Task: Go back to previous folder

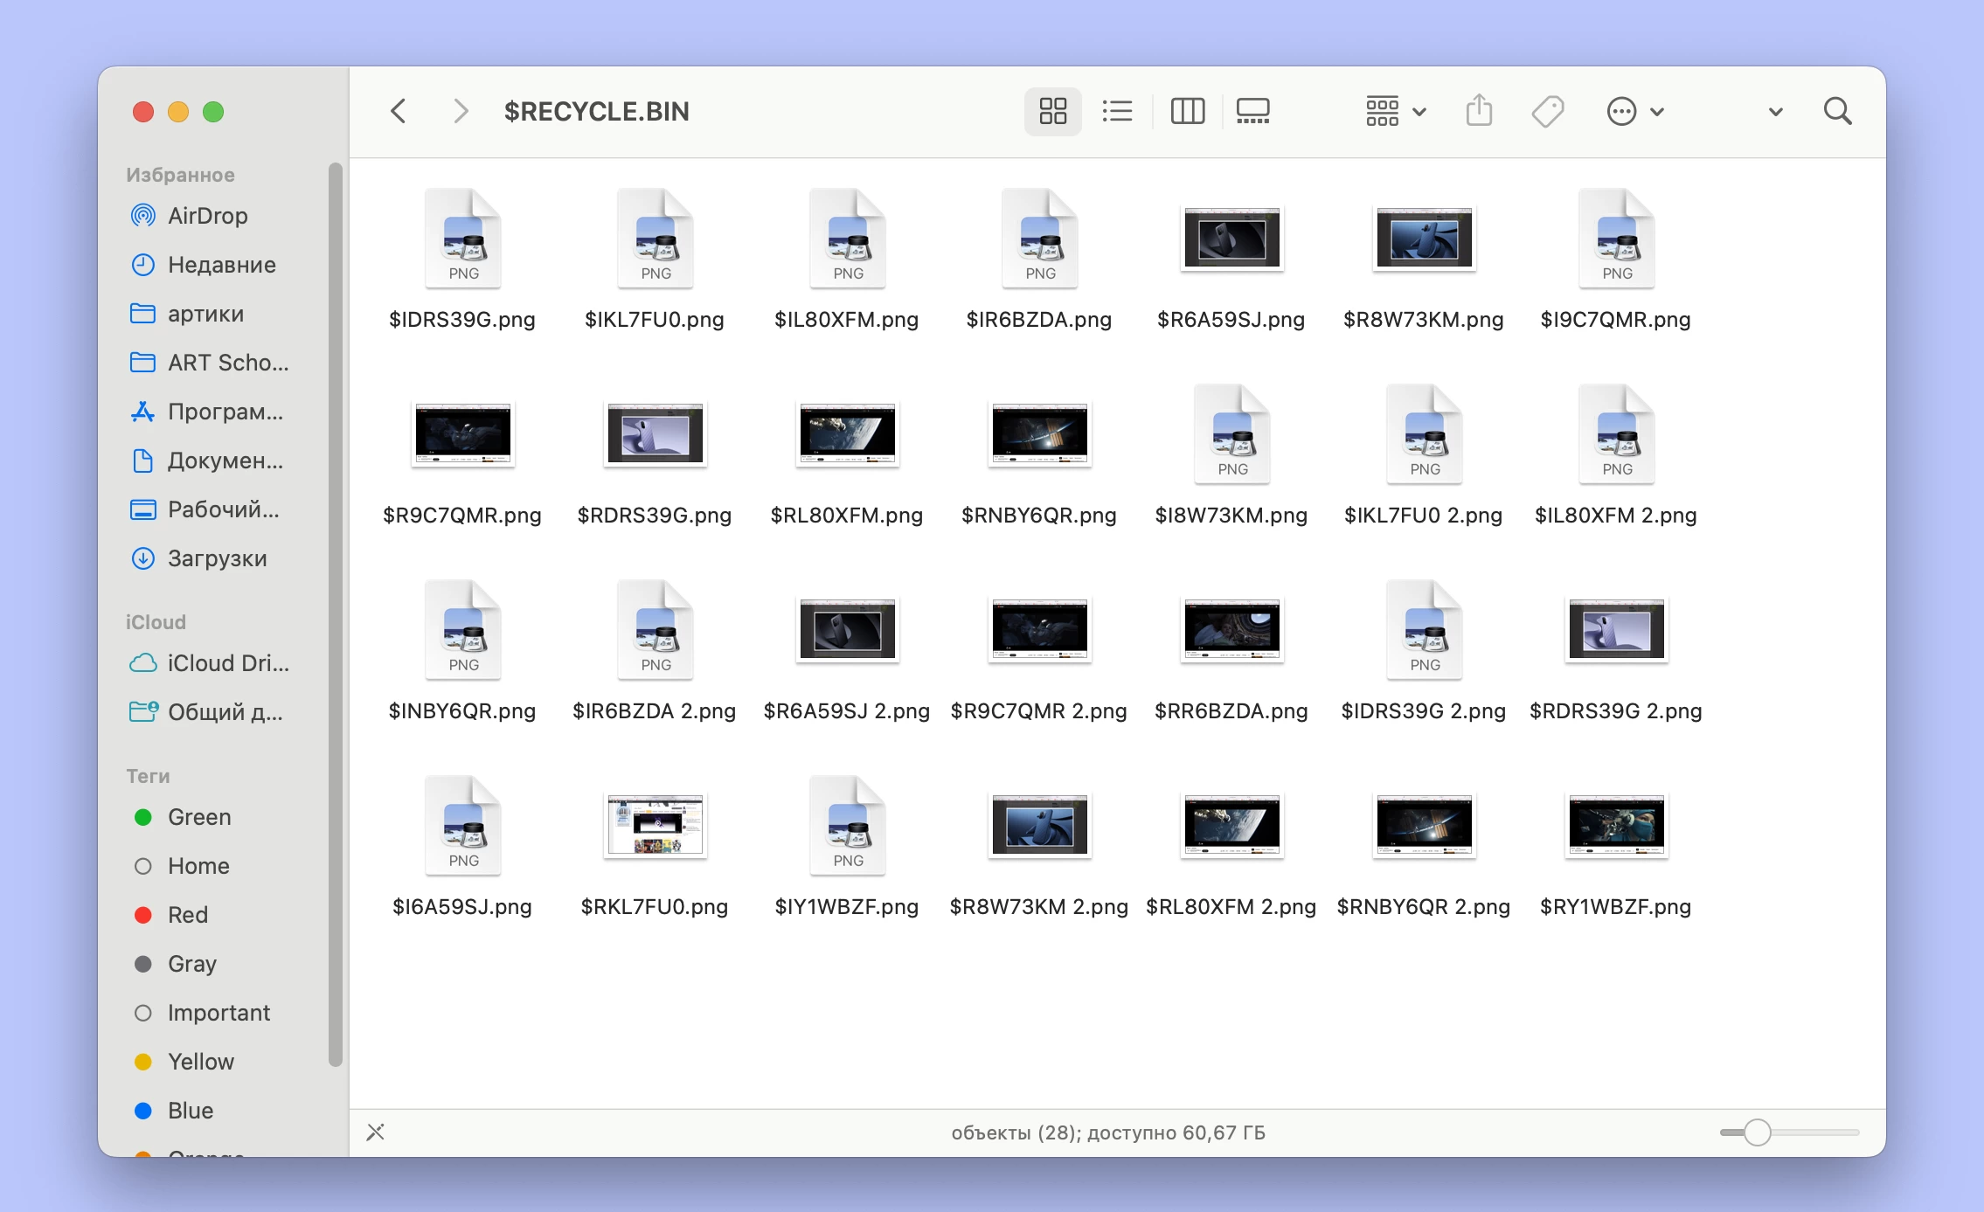Action: 399,111
